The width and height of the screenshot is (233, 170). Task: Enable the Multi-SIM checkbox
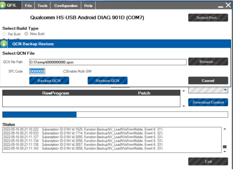click(65, 71)
